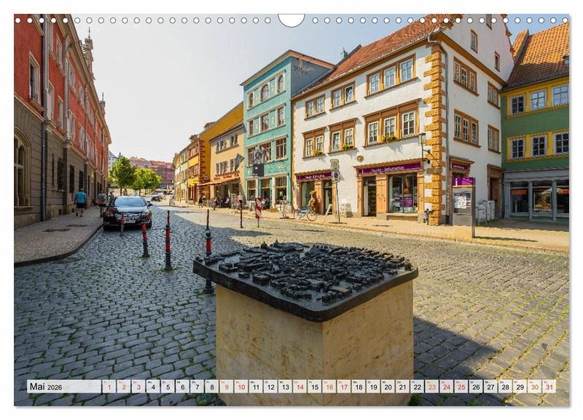Select day 5 in the calendar strip
The width and height of the screenshot is (583, 420).
pyautogui.click(x=168, y=387)
